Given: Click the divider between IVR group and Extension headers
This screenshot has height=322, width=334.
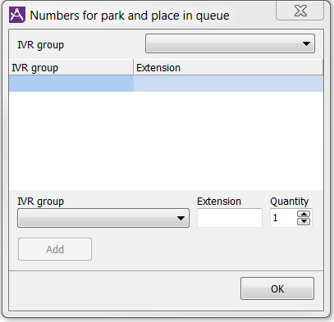Looking at the screenshot, I should coord(134,67).
